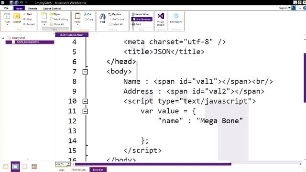The width and height of the screenshot is (306, 172).
Task: Open the zoom percentage dropdown
Action: [x=68, y=164]
